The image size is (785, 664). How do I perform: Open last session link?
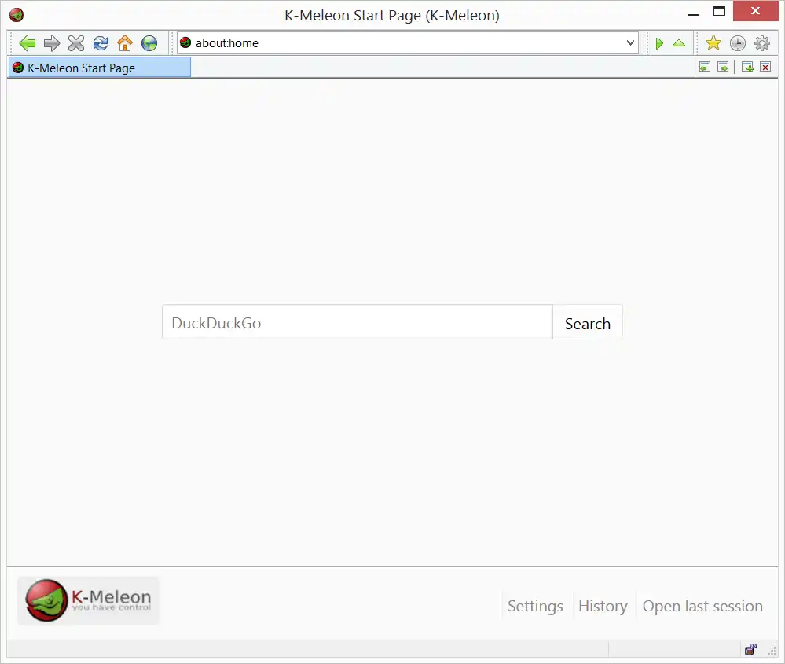702,606
